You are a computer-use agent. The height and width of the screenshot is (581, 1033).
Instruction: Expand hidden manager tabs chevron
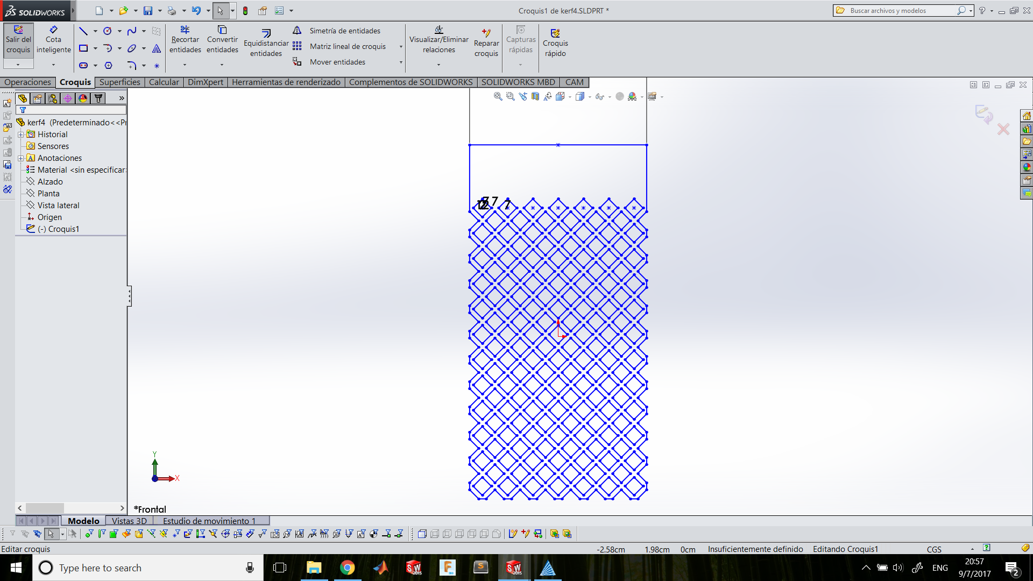[x=122, y=98]
